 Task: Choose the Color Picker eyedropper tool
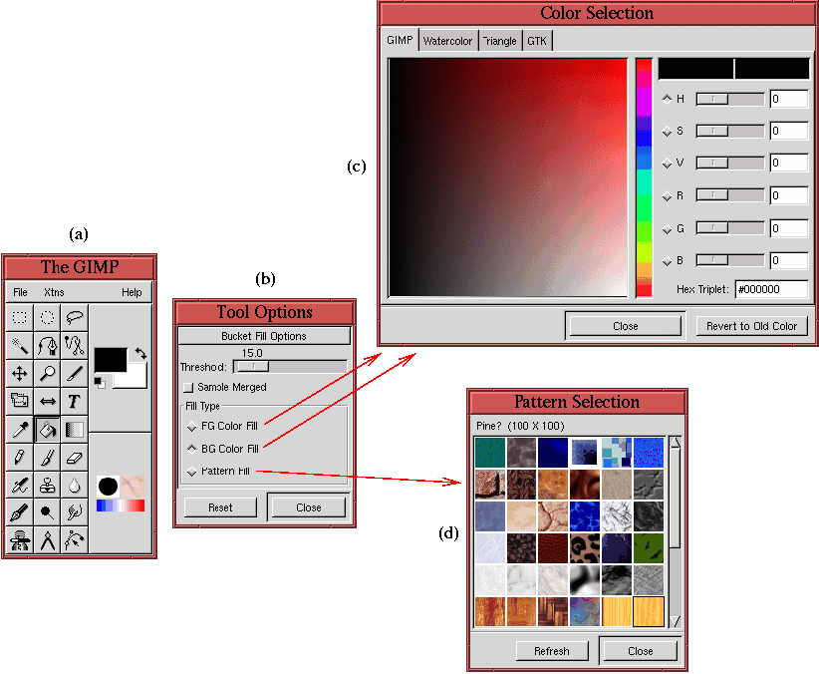19,430
